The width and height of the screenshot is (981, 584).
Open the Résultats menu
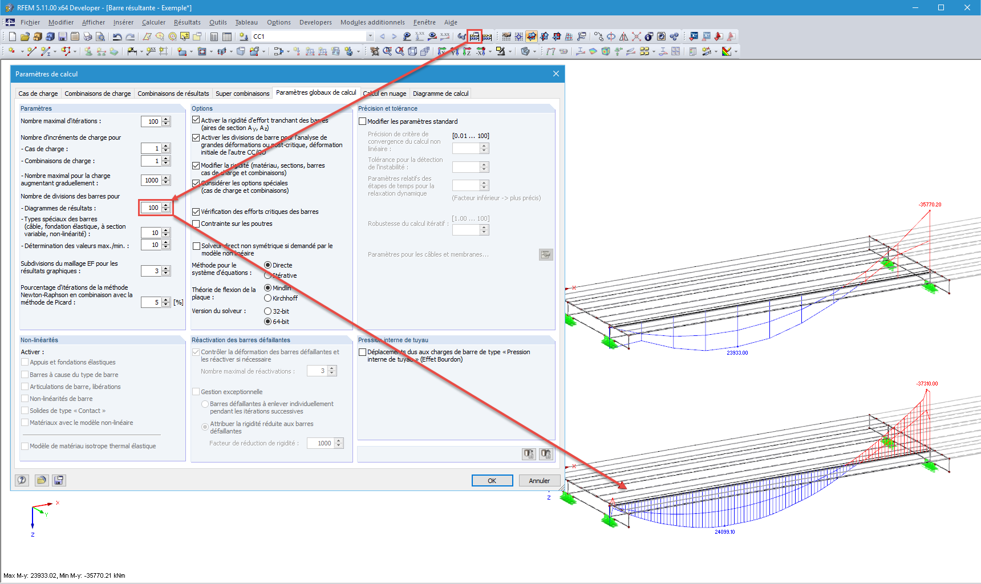click(x=187, y=22)
